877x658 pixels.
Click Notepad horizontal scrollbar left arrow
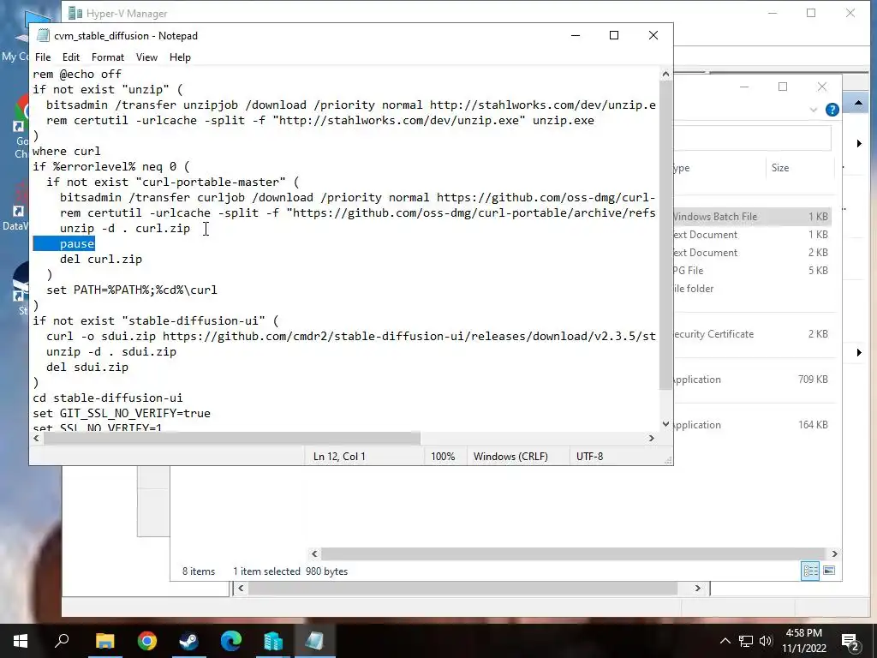pos(37,438)
